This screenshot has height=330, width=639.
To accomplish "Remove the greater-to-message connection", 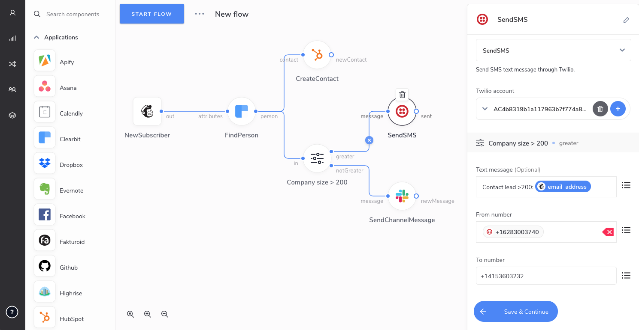I will [369, 140].
